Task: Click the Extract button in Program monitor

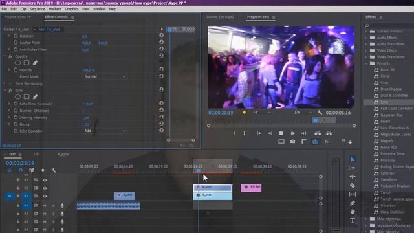Action: point(329,133)
